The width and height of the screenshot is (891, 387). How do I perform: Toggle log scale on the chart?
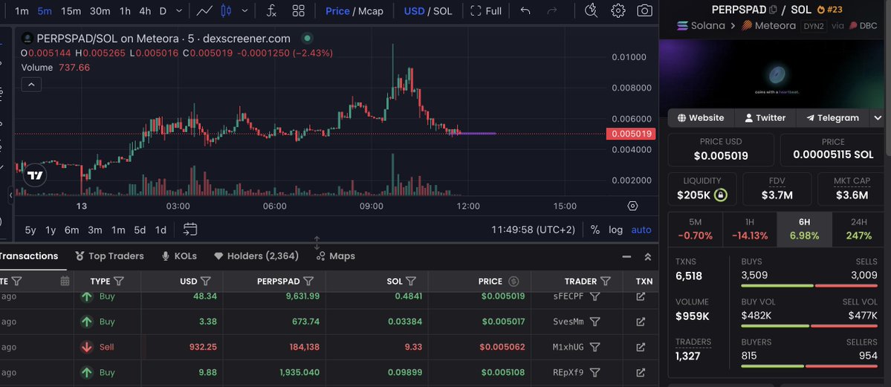click(x=615, y=230)
